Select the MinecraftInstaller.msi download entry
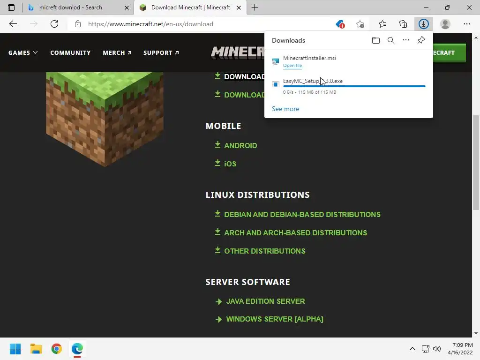 click(x=349, y=61)
